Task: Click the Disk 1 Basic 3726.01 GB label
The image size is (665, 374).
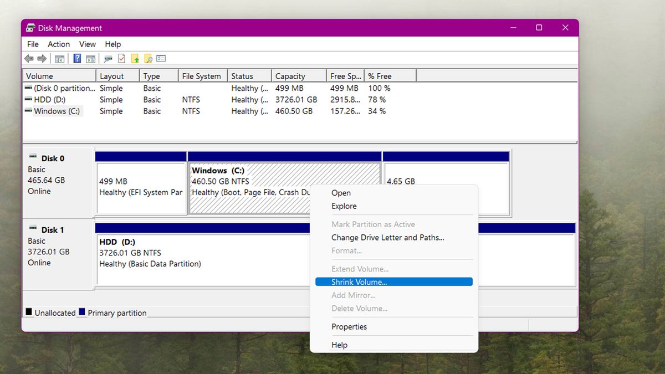Action: pyautogui.click(x=58, y=254)
